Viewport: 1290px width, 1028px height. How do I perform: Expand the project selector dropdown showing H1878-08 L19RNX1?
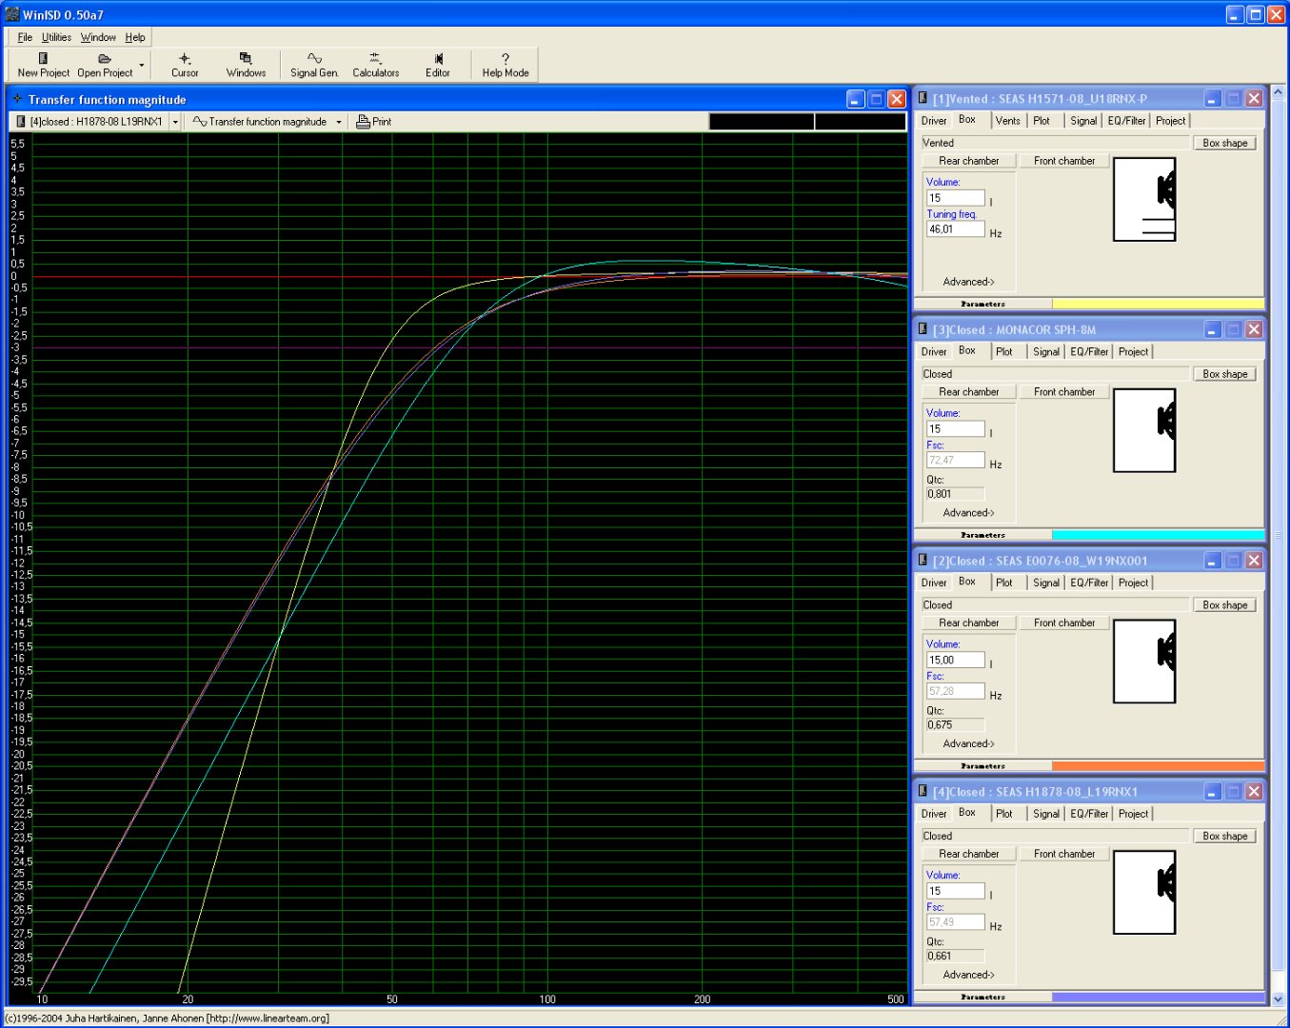pyautogui.click(x=175, y=122)
